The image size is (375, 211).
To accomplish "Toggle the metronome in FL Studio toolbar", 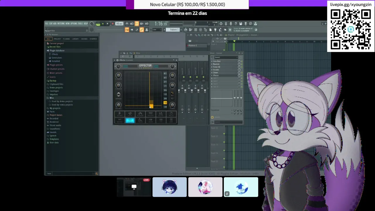I will 127,23.
